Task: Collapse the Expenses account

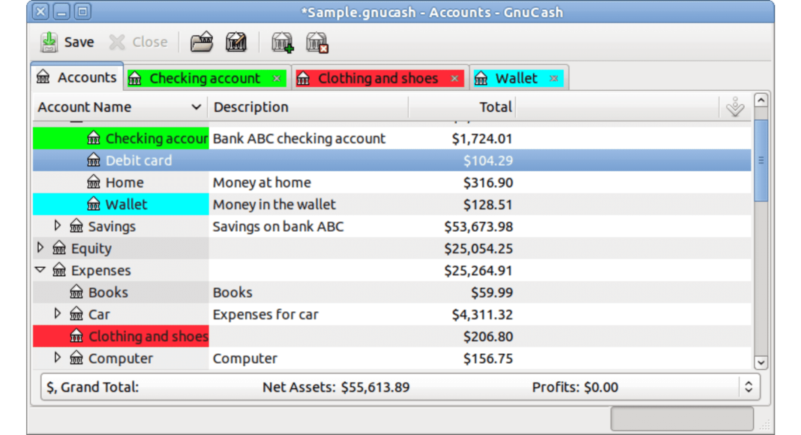Action: (40, 270)
